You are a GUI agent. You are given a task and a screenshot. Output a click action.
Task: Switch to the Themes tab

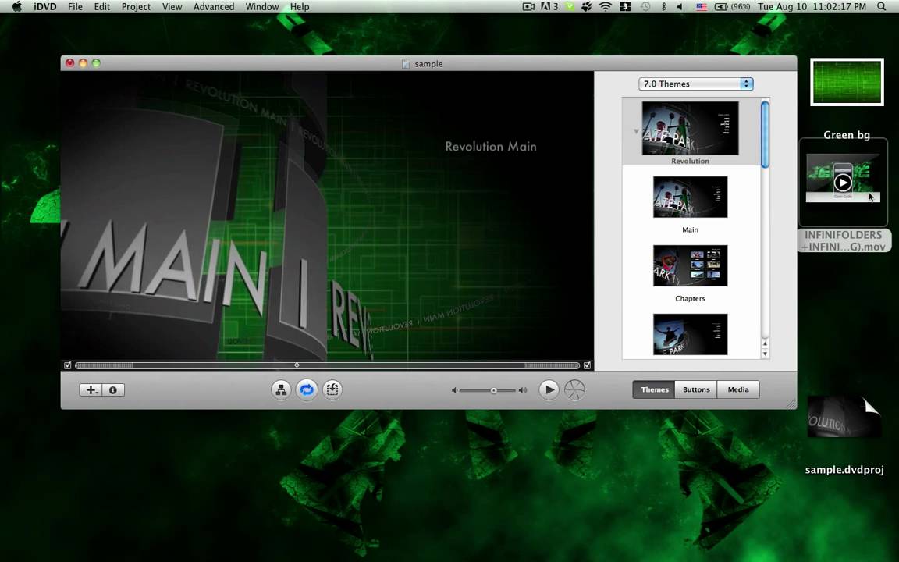654,390
